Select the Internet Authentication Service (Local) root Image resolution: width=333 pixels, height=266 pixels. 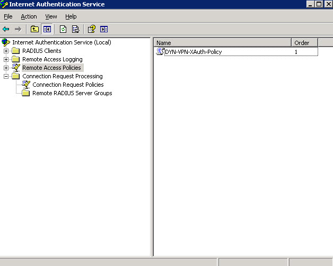click(62, 42)
